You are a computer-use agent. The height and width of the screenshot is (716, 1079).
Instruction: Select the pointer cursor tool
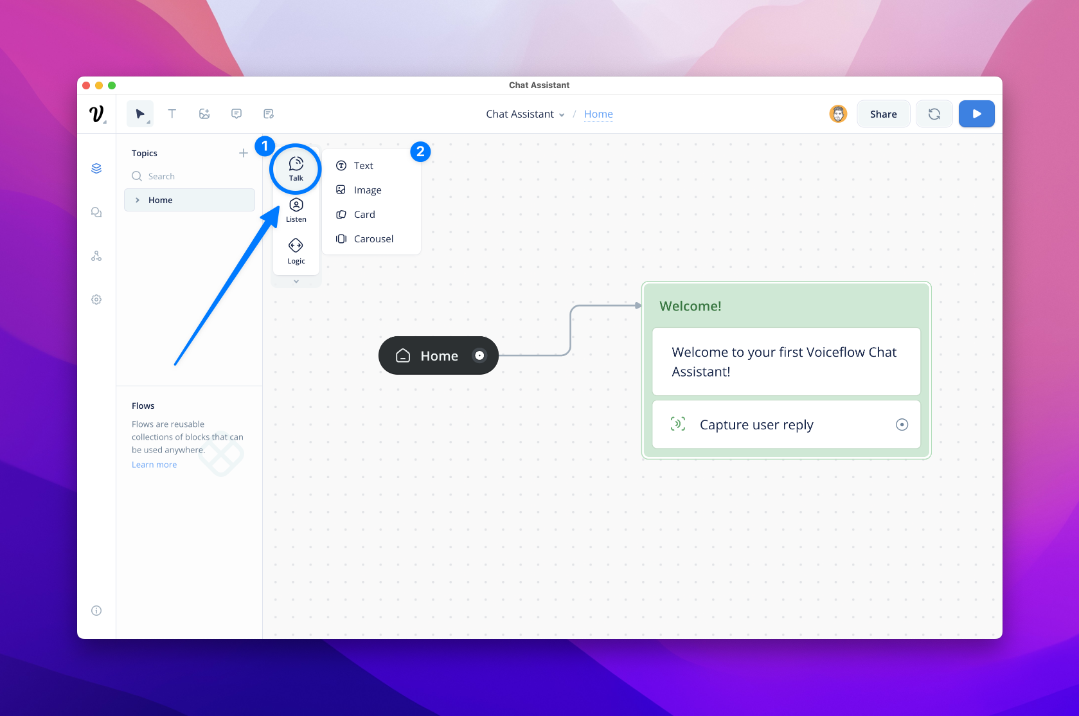[x=140, y=114]
